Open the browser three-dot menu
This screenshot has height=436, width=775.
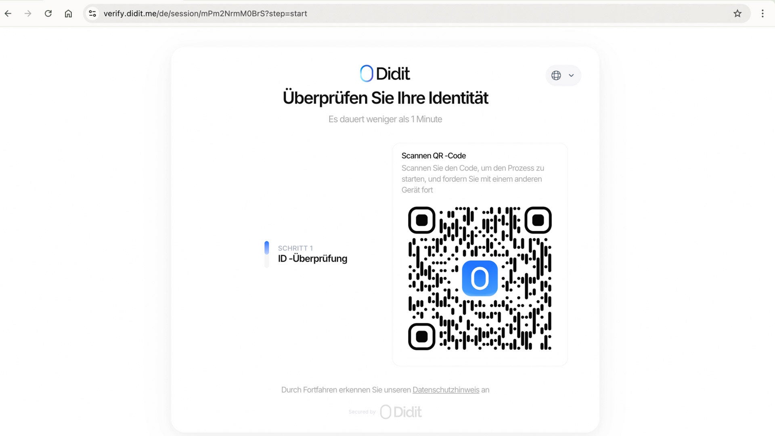pyautogui.click(x=762, y=13)
